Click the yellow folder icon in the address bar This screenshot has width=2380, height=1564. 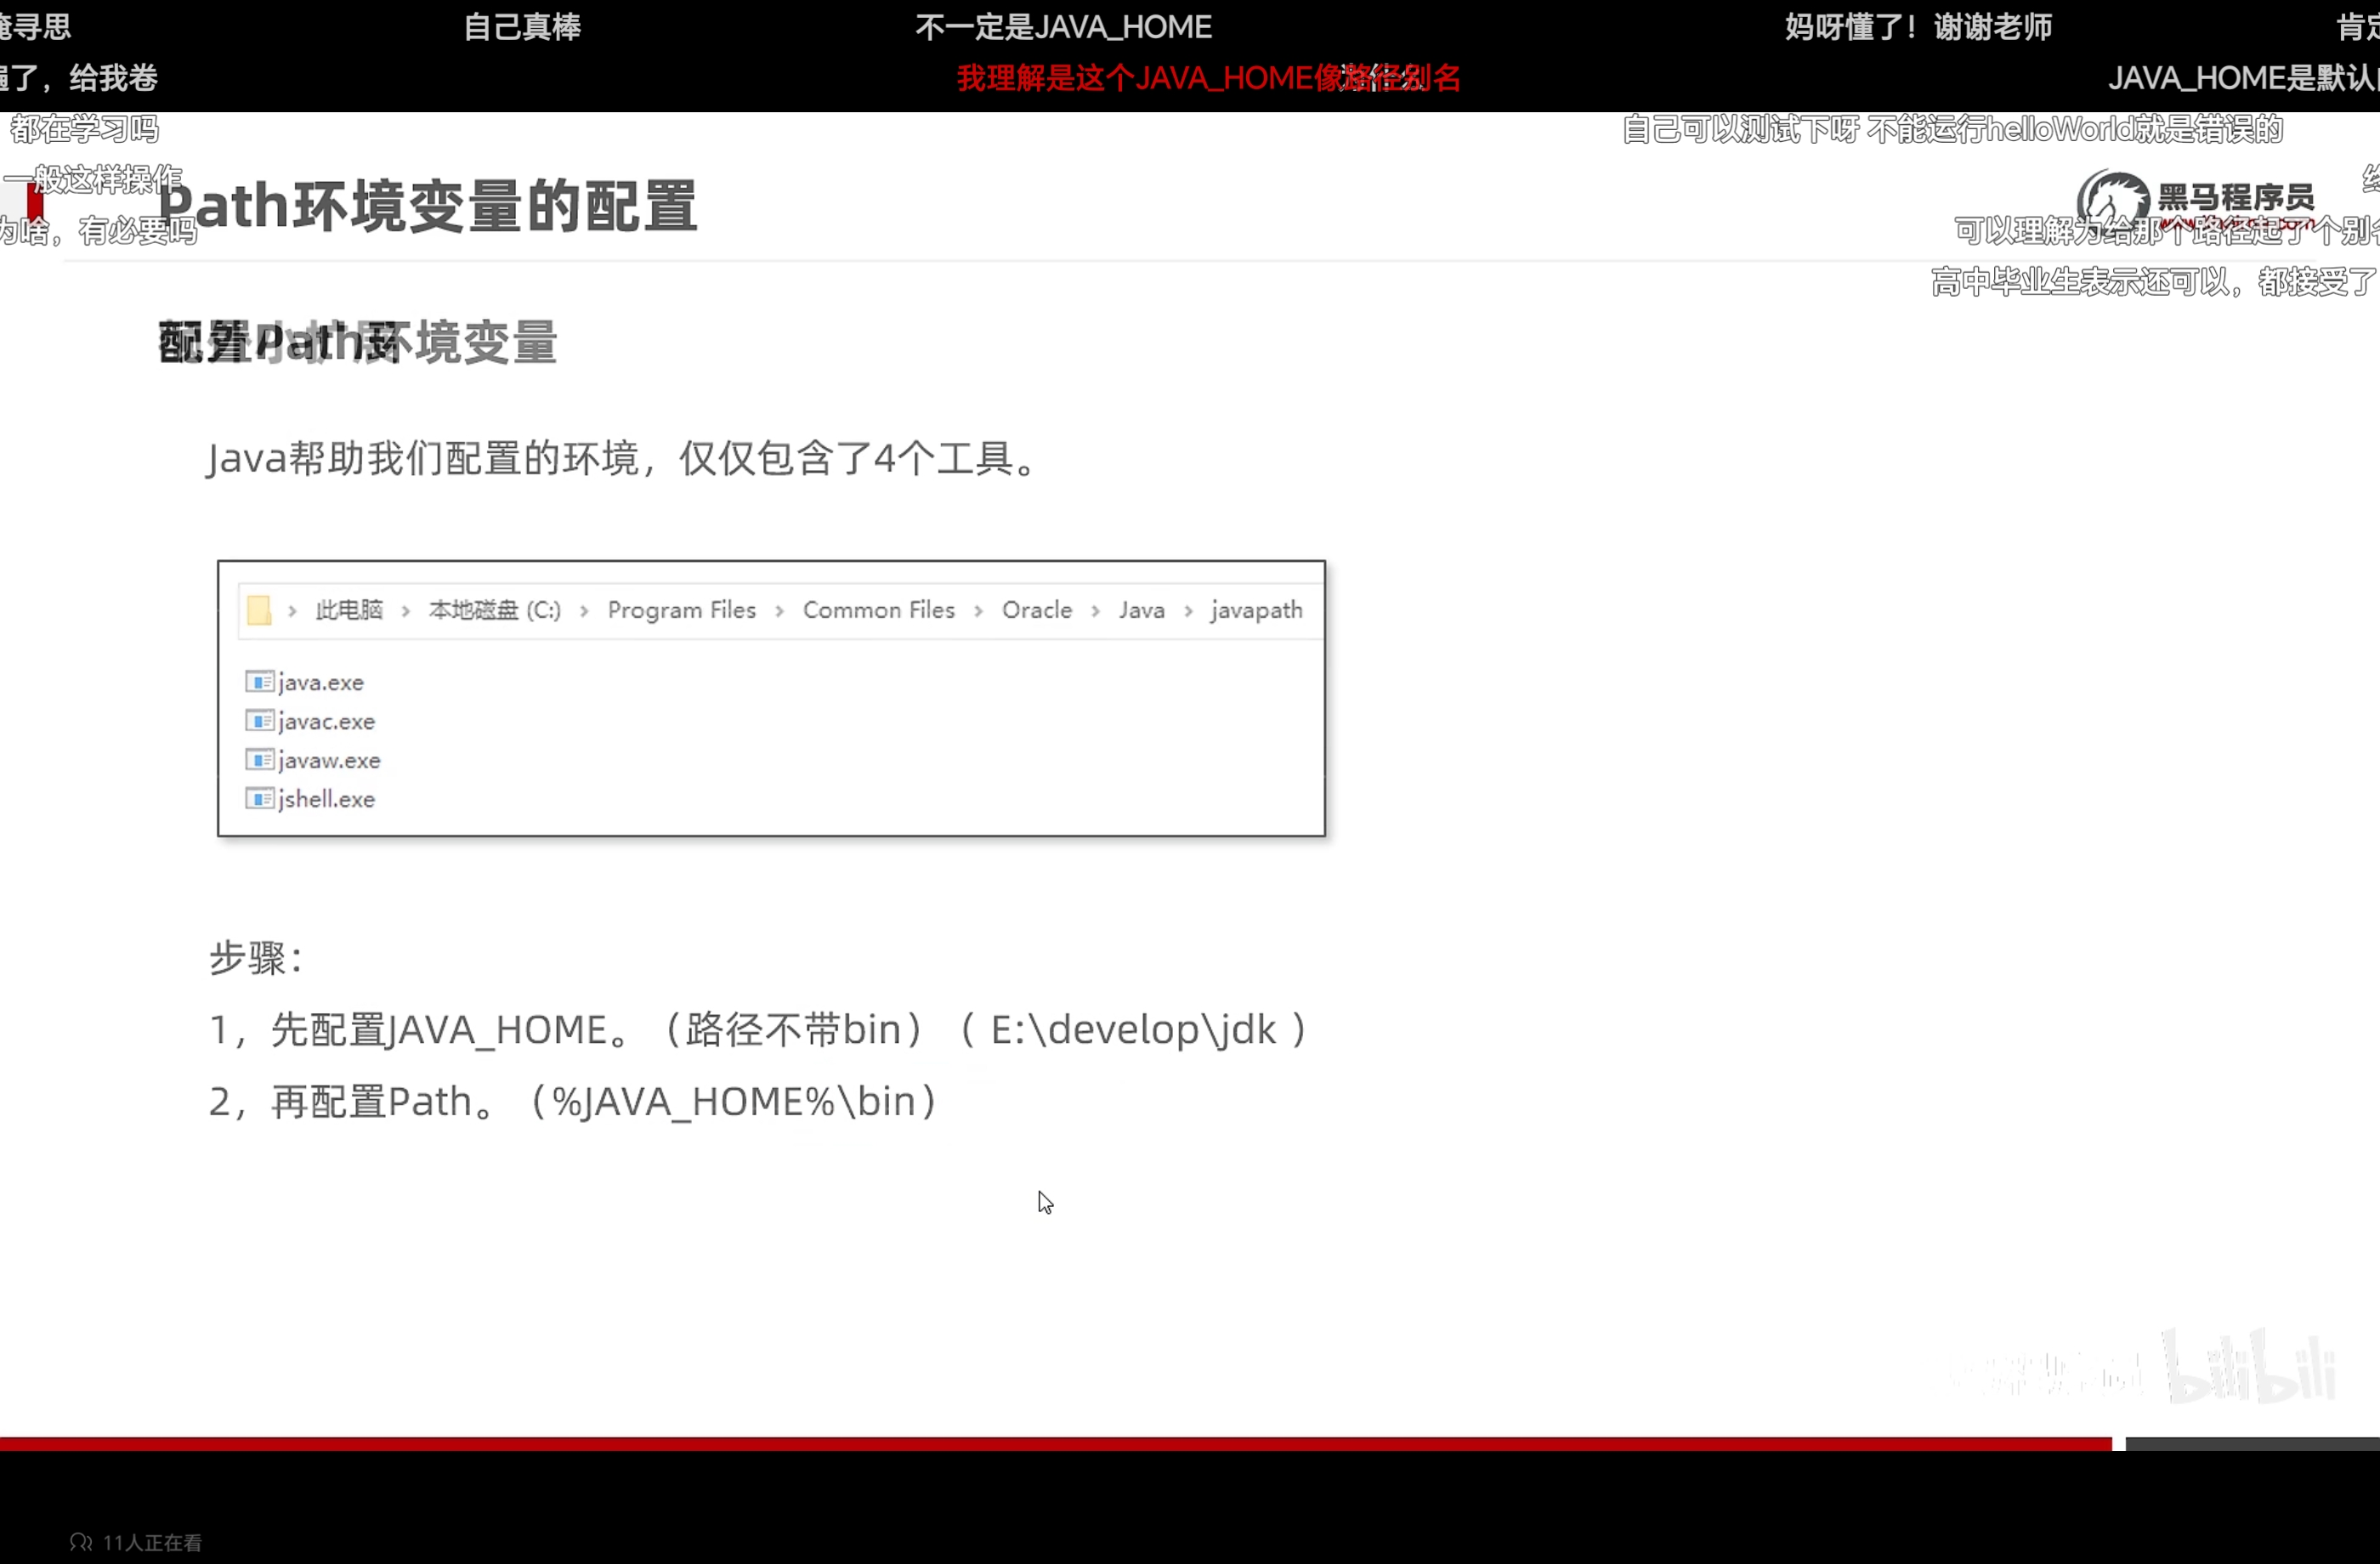coord(258,609)
